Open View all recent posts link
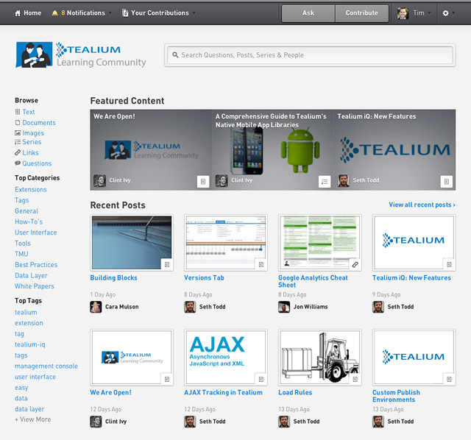Image resolution: width=471 pixels, height=440 pixels. click(422, 205)
